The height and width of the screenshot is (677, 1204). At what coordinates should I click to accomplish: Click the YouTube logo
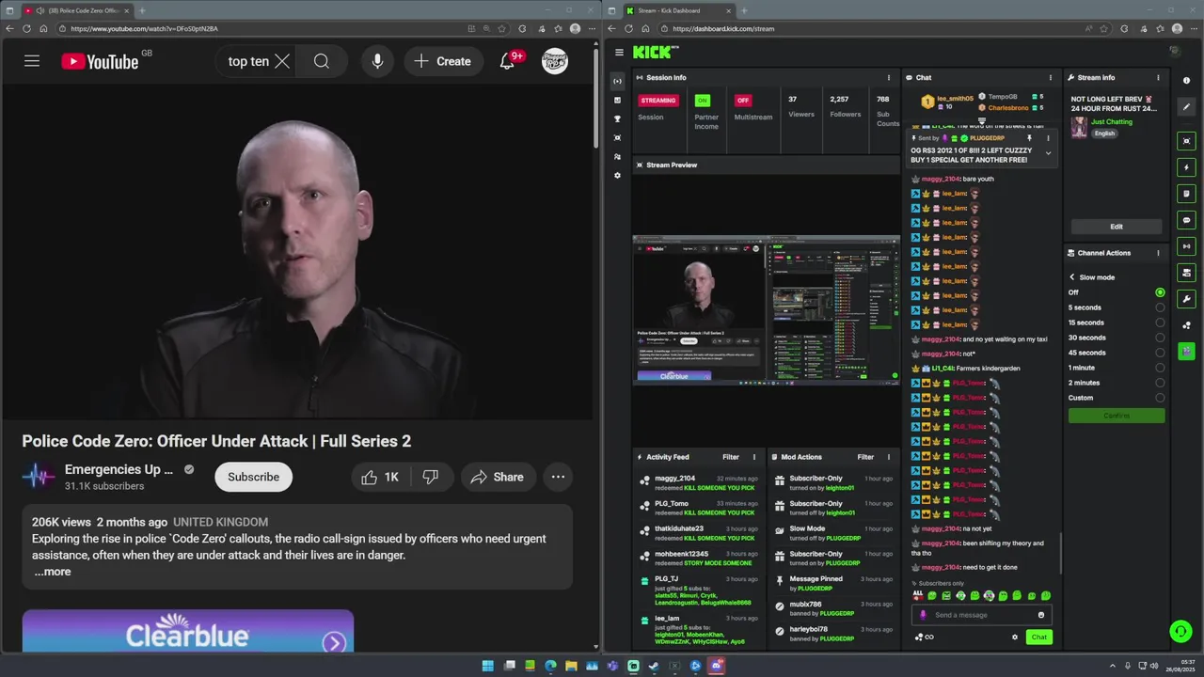[x=100, y=61]
